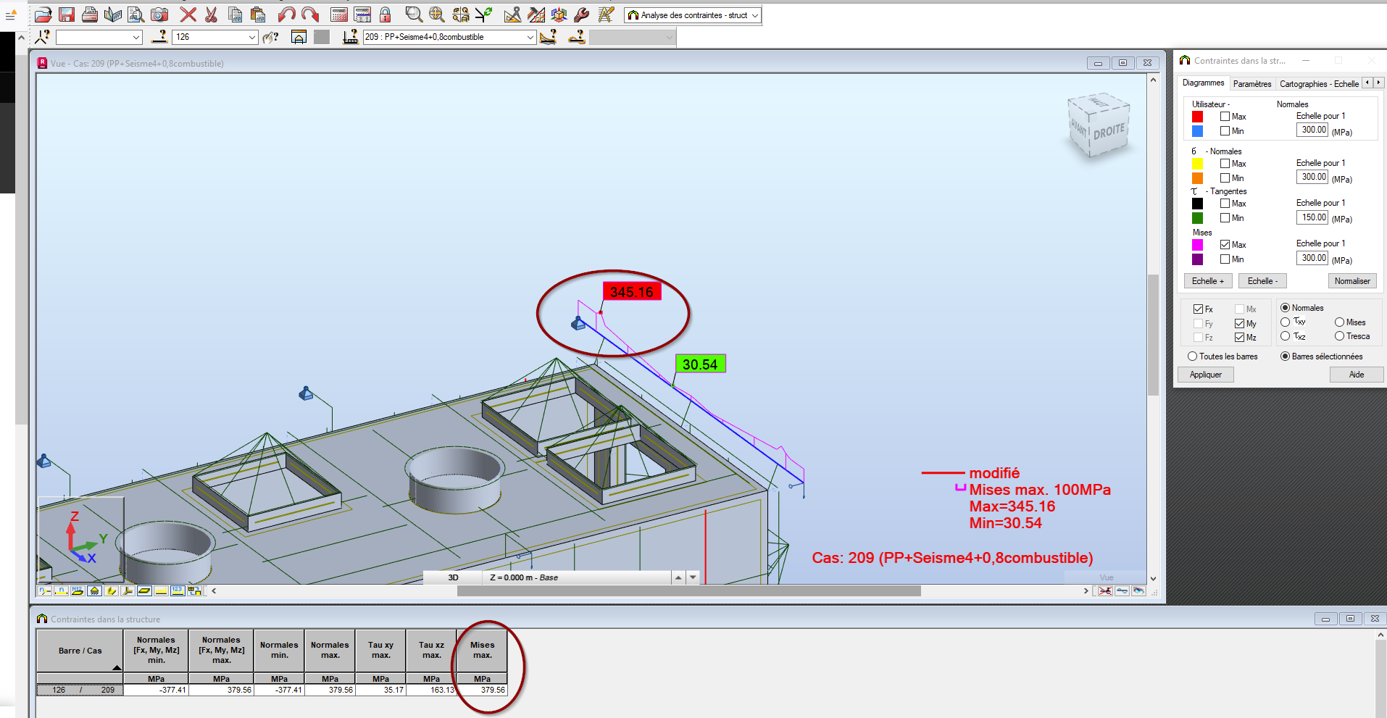The image size is (1387, 718).
Task: Select the Tresca radio button
Action: pos(1341,336)
